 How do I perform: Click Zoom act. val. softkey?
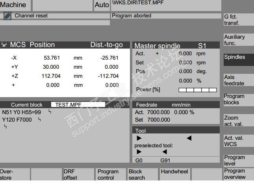coord(239,121)
